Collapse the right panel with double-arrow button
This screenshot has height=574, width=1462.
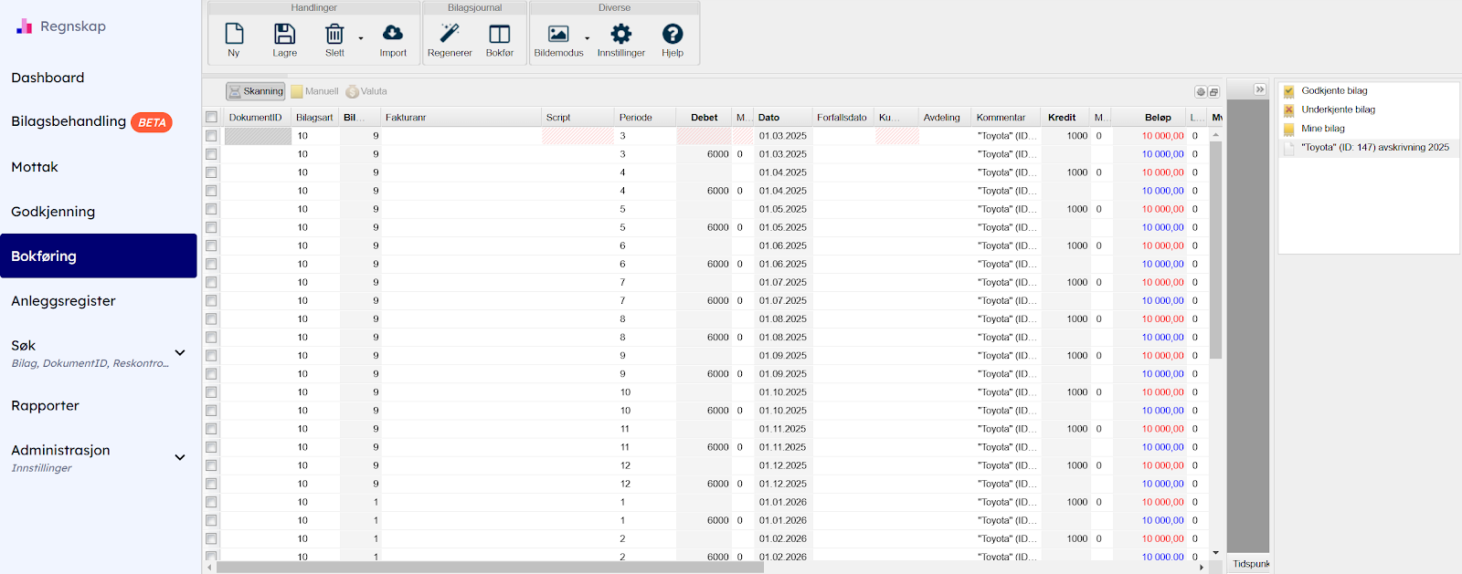click(x=1259, y=89)
